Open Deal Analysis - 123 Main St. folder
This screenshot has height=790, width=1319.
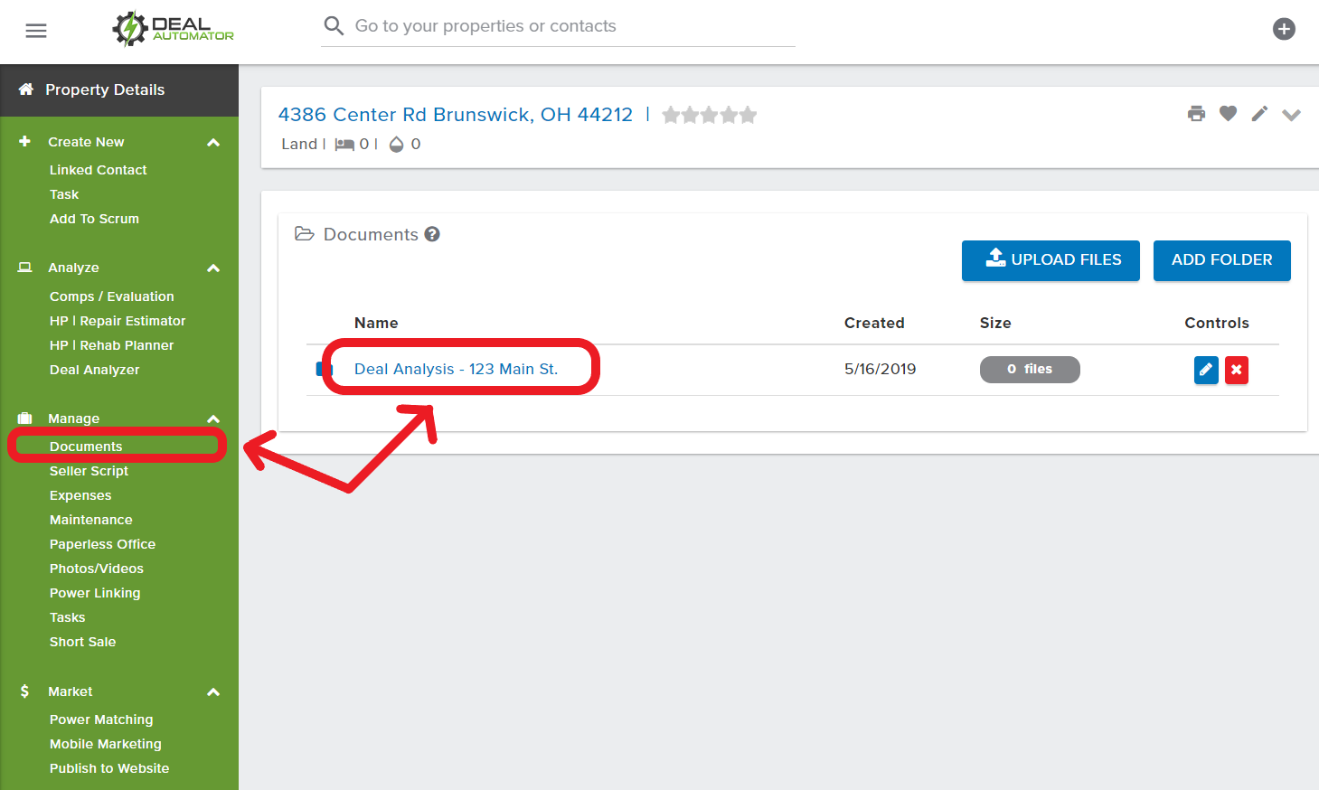[456, 369]
